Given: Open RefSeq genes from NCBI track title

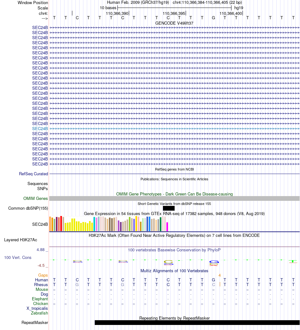Looking at the screenshot, I should coord(174,169).
